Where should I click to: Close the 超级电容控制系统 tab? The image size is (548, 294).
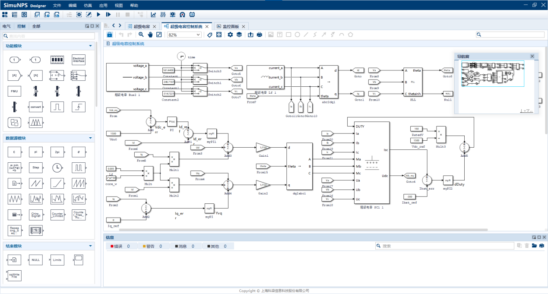(207, 26)
